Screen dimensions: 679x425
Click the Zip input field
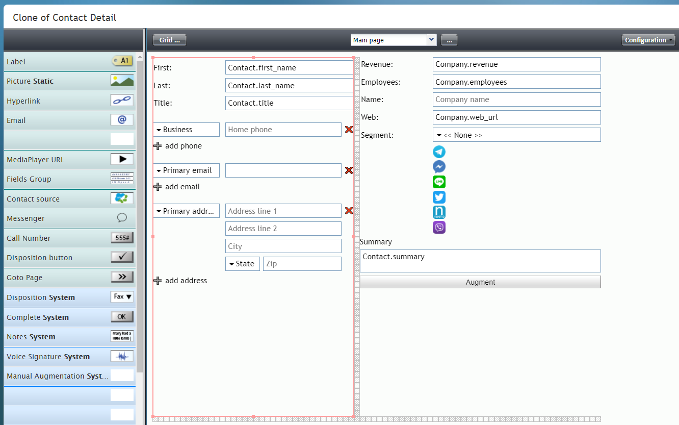tap(302, 264)
